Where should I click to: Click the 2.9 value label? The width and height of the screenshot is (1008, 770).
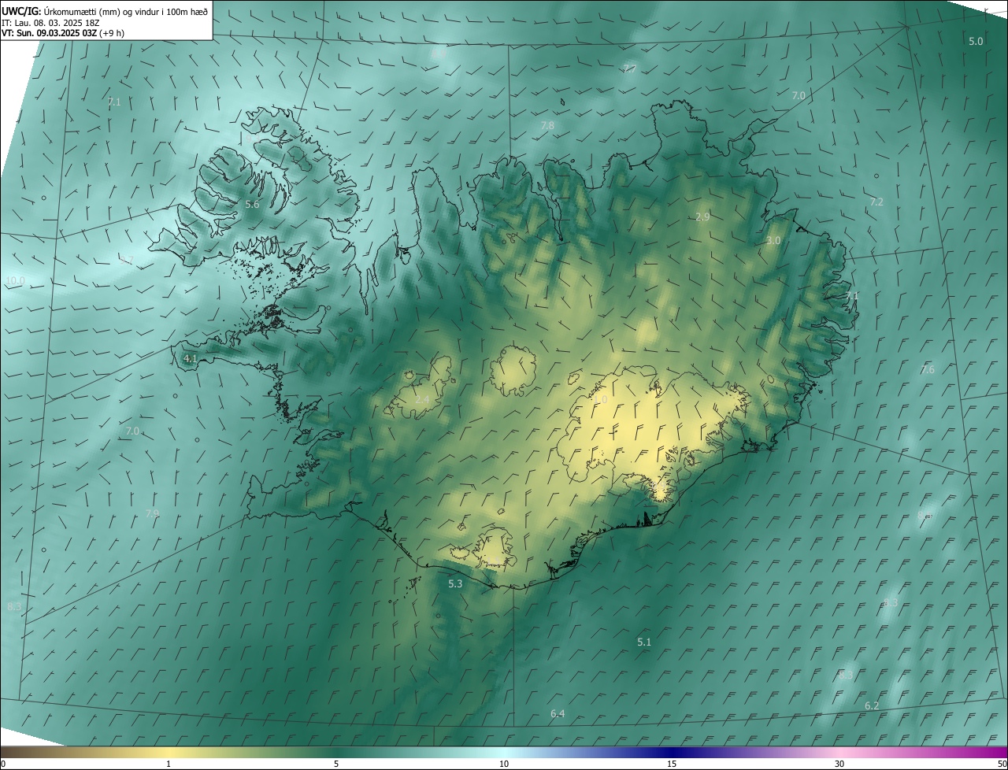point(703,217)
